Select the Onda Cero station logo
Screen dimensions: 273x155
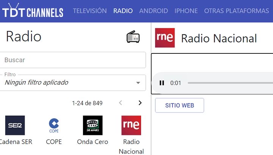tap(93, 125)
